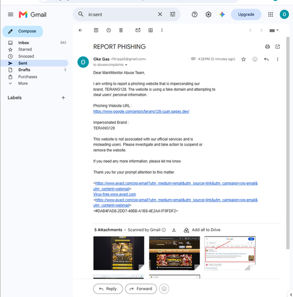The height and width of the screenshot is (297, 293).
Task: Delete this email with trash icon
Action: click(121, 30)
